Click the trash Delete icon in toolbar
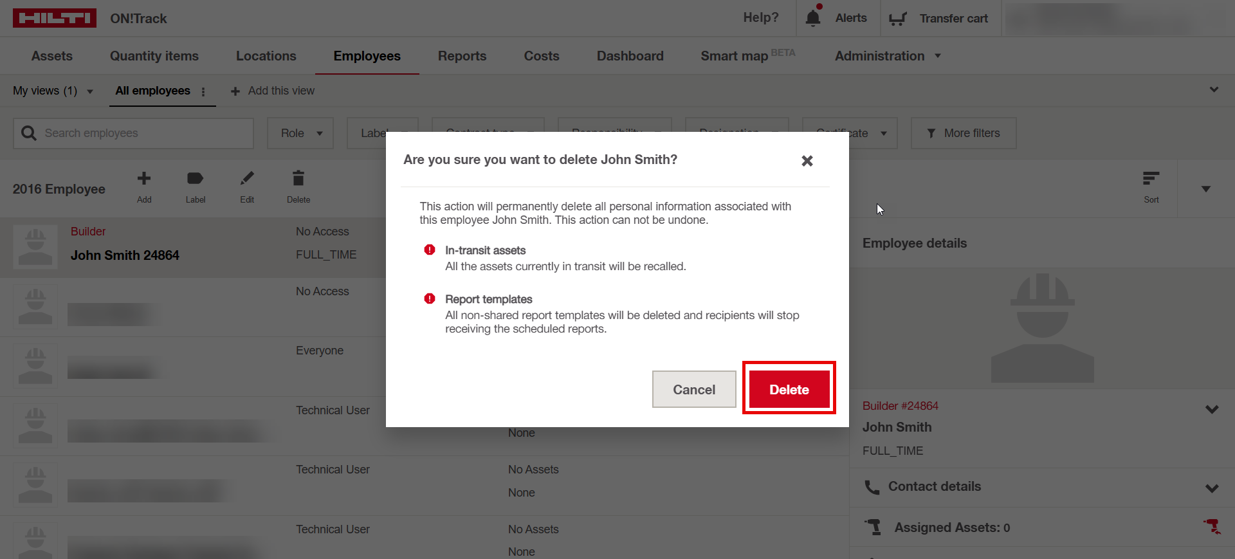 click(298, 179)
